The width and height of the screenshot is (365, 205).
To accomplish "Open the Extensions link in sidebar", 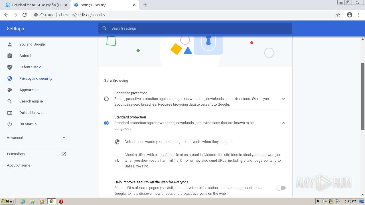I will pos(16,154).
